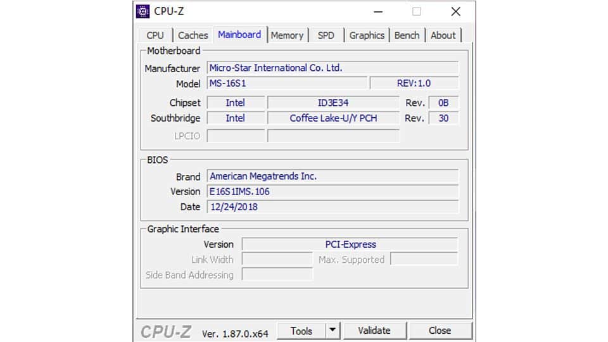608x342 pixels.
Task: Click the CPU-Z app icon in title bar
Action: 142,11
